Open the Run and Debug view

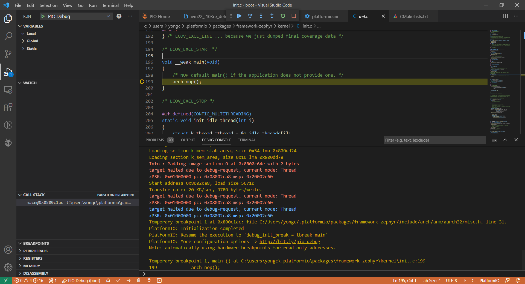[x=8, y=72]
